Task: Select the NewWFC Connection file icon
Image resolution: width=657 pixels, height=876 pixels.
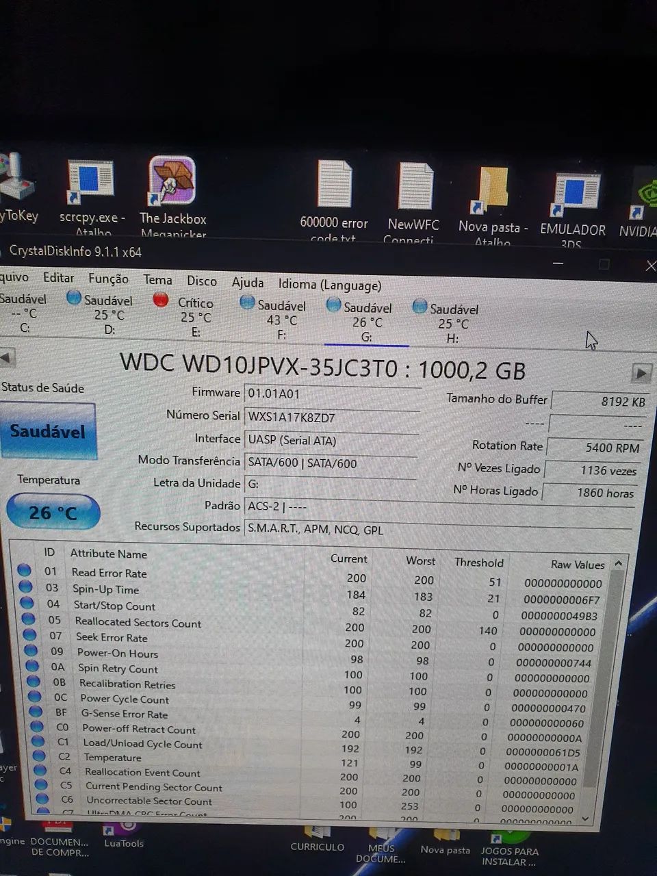Action: click(x=413, y=204)
